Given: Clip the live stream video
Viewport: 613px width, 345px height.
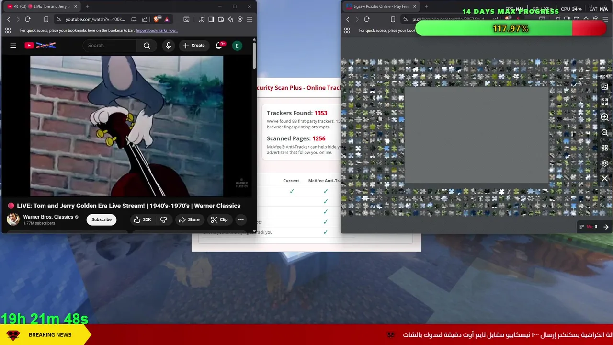Looking at the screenshot, I should point(219,219).
